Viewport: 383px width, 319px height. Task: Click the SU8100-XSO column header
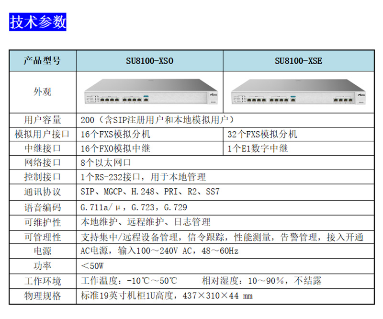[149, 61]
